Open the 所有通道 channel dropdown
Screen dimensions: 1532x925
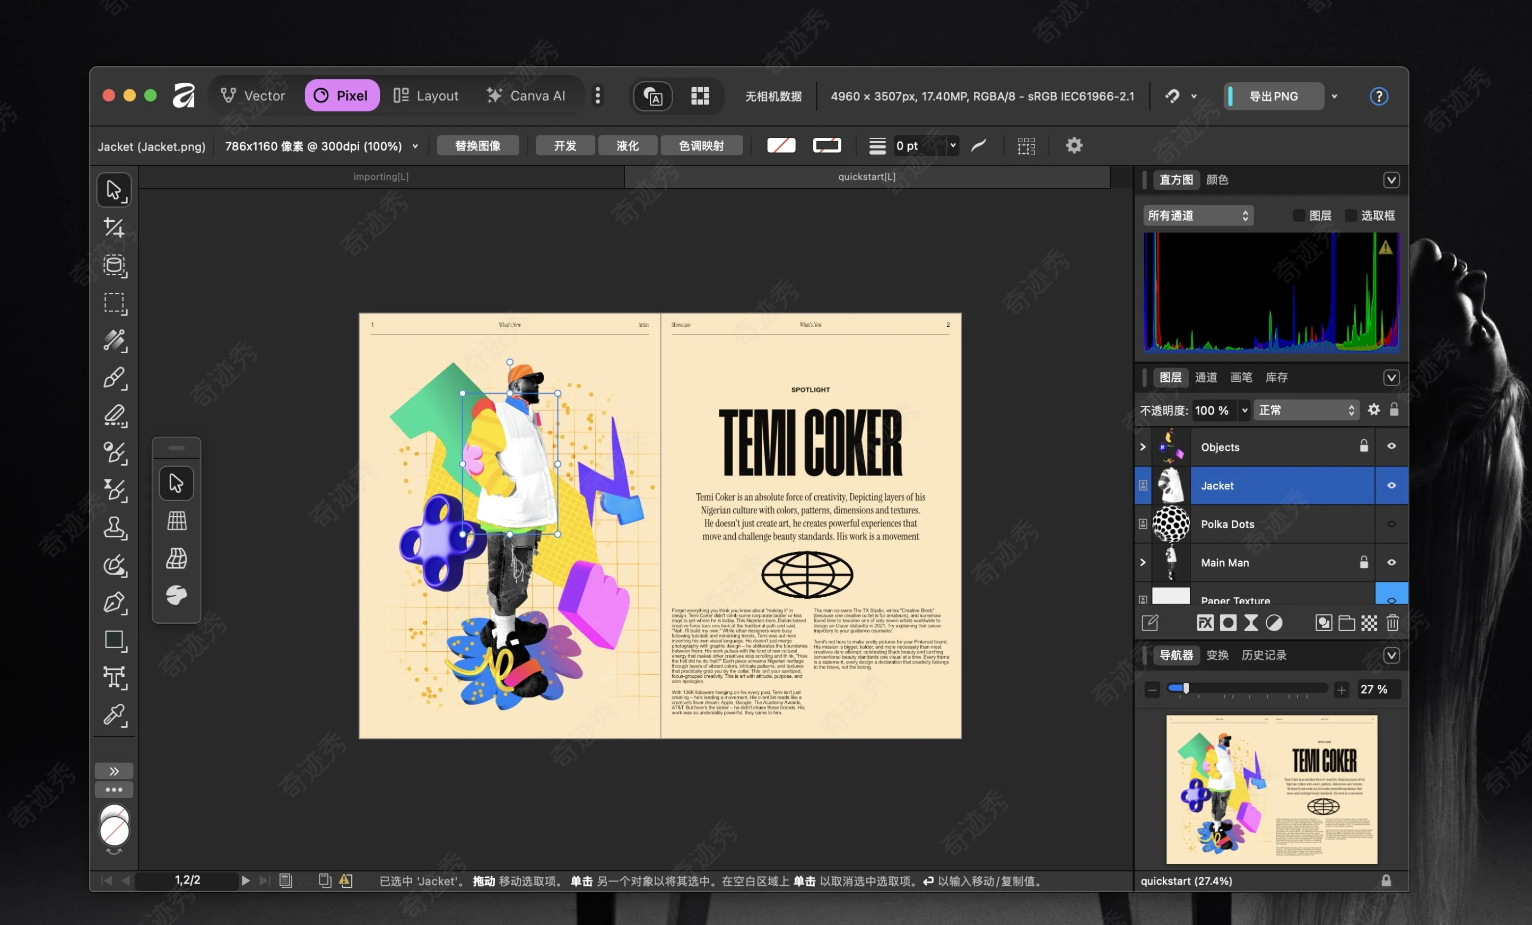(x=1197, y=216)
